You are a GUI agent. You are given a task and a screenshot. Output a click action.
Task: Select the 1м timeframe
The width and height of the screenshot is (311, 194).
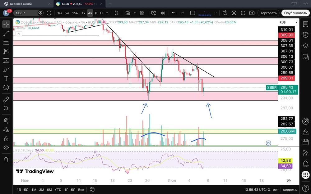(x=59, y=13)
